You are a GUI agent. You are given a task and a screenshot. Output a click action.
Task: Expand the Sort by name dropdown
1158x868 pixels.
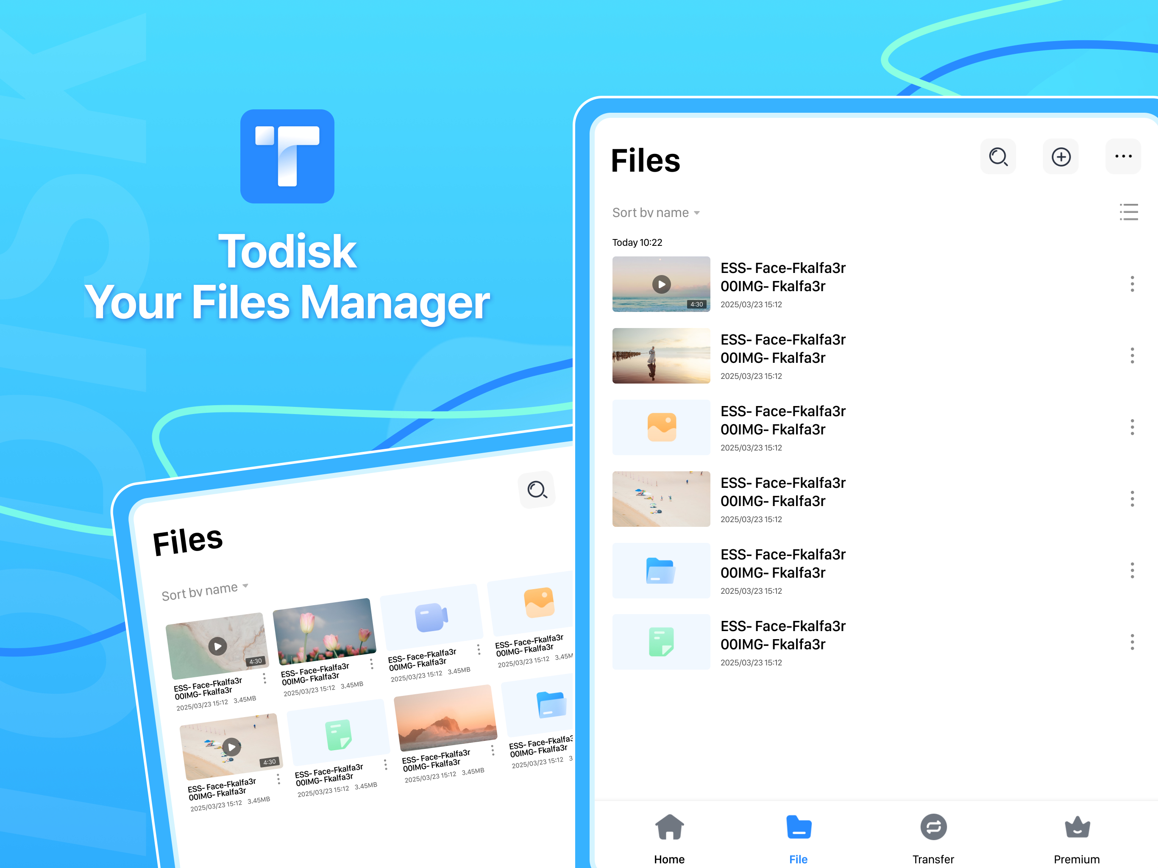coord(656,213)
